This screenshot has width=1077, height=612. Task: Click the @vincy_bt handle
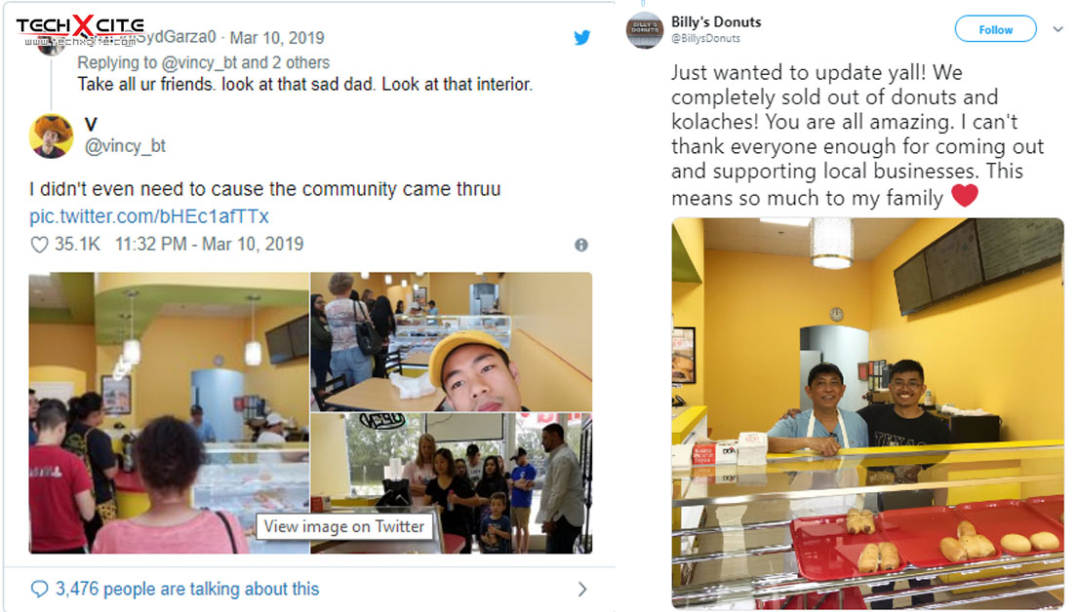point(125,145)
